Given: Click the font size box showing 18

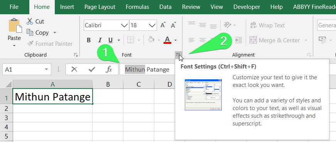Looking at the screenshot, I should (139, 25).
